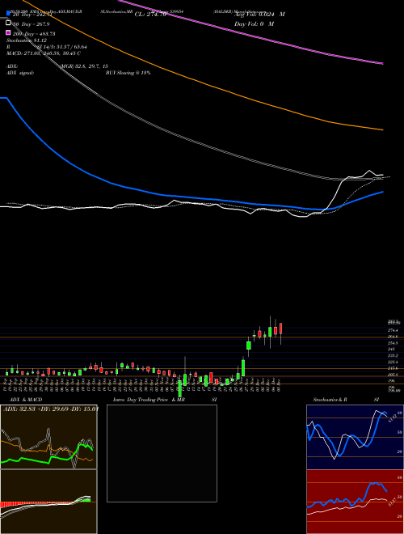Open the empty Intra Day Trading Price panel

click(162, 453)
